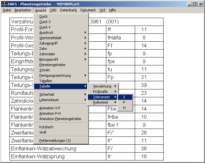Screen dimensions: 205x163
Task: Open the CAD menu
Action: [x=53, y=10]
